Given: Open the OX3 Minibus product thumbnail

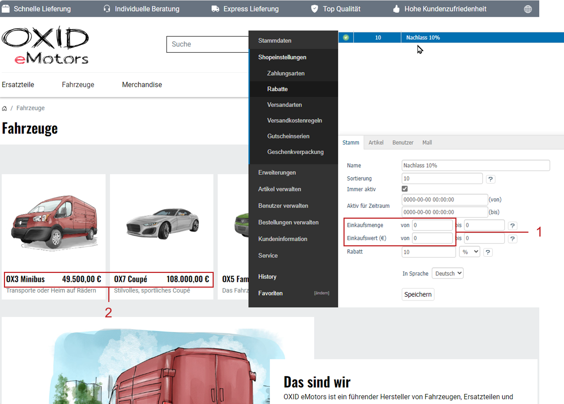Looking at the screenshot, I should tap(54, 222).
